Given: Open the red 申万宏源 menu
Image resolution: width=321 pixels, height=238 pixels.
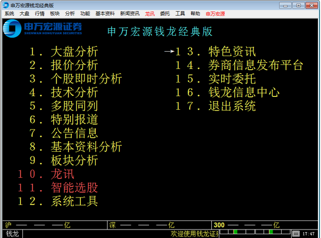Looking at the screenshot, I should [215, 14].
